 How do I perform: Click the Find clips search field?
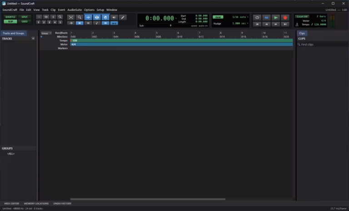pos(323,44)
